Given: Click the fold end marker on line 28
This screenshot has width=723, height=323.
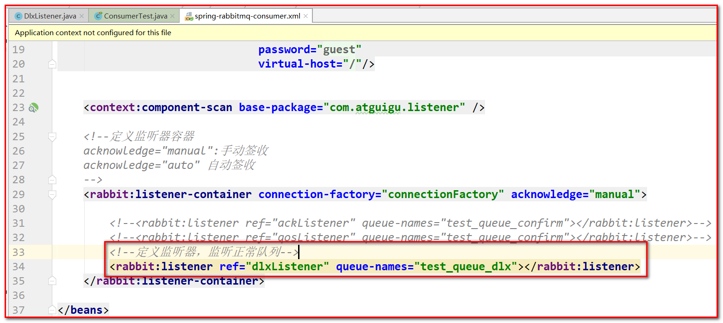Looking at the screenshot, I should point(52,180).
